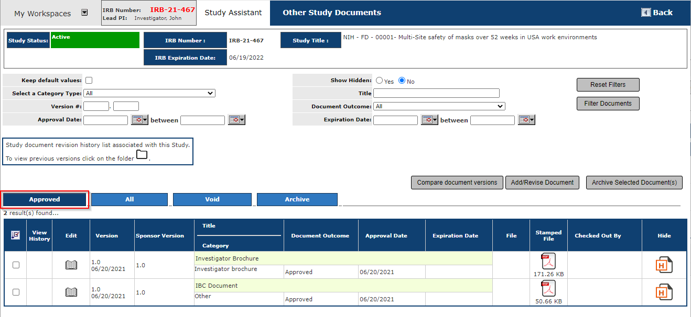This screenshot has height=317, width=691.
Task: Switch to the All documents tab
Action: (x=129, y=199)
